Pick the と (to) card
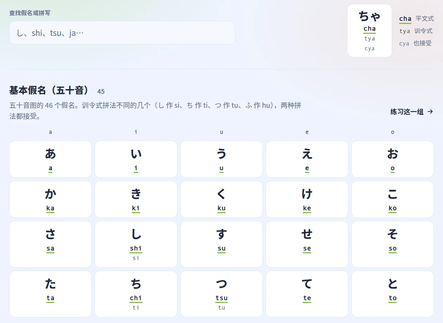The height and width of the screenshot is (323, 443). coord(392,294)
